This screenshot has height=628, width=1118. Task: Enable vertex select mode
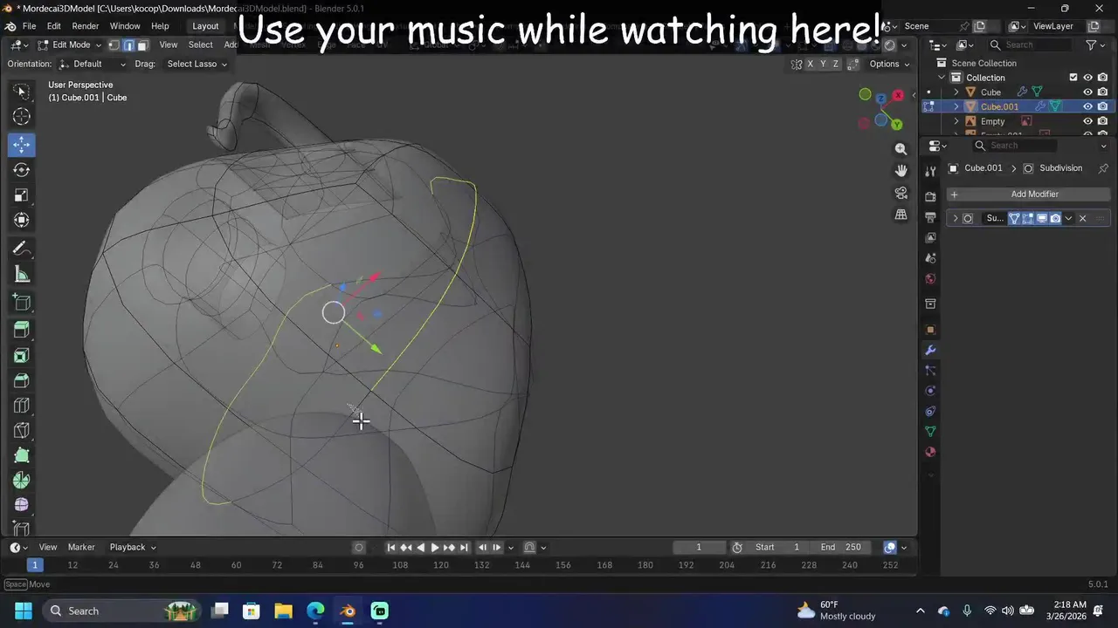click(114, 45)
